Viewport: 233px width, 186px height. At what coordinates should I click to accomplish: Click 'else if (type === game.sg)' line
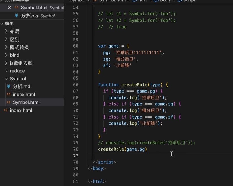pyautogui.click(x=142, y=104)
